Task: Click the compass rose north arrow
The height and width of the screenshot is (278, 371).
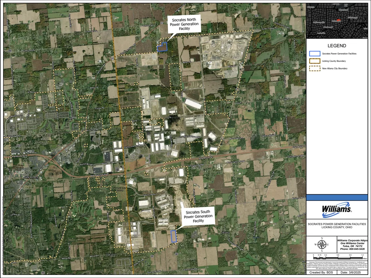Action: [x=322, y=244]
